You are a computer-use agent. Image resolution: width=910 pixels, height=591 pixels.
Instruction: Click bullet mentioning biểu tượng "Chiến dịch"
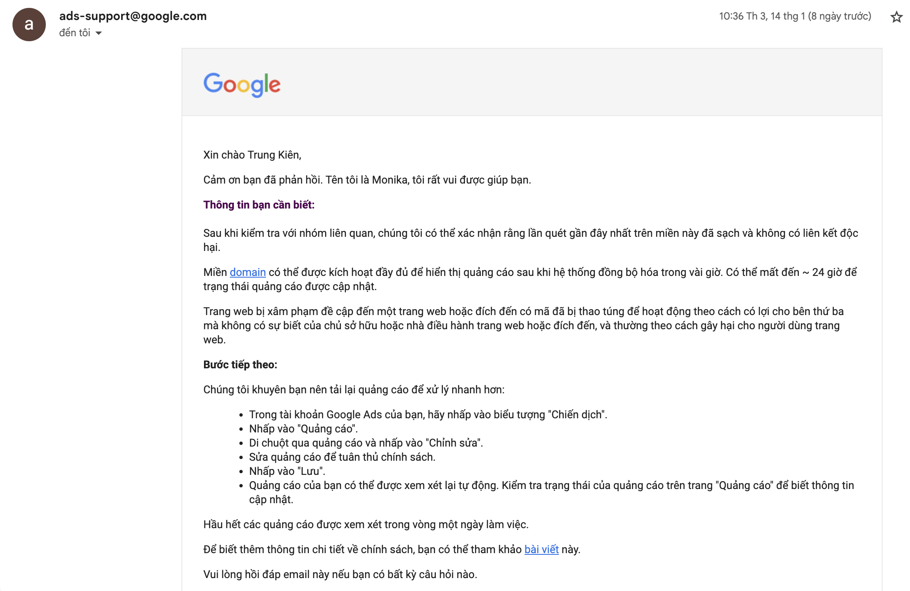click(x=428, y=415)
